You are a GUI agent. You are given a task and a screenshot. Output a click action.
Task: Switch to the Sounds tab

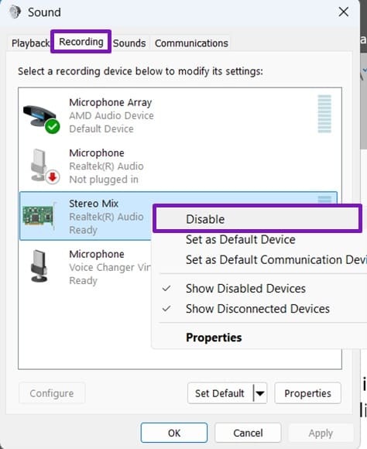pos(129,43)
